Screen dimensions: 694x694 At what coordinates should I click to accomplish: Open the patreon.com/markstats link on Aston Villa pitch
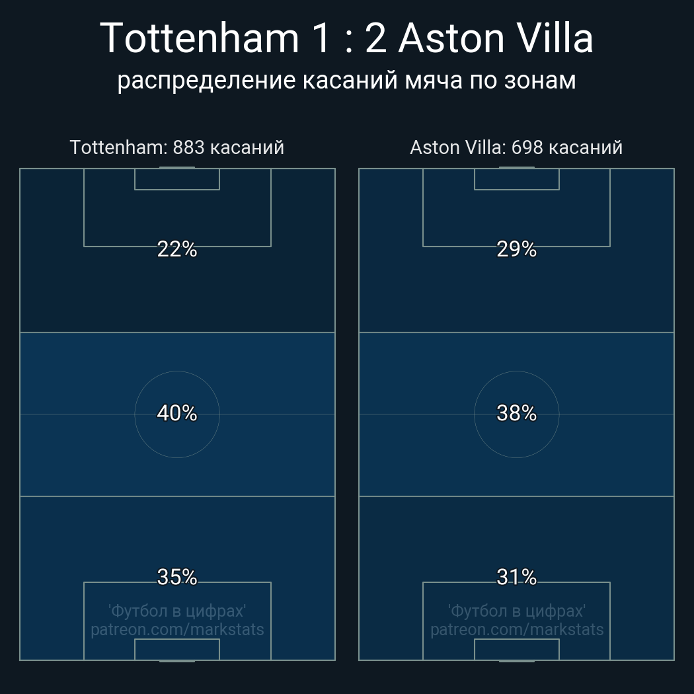(x=516, y=630)
